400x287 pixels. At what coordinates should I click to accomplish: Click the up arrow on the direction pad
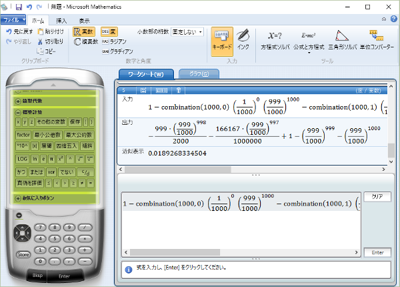pos(23,227)
